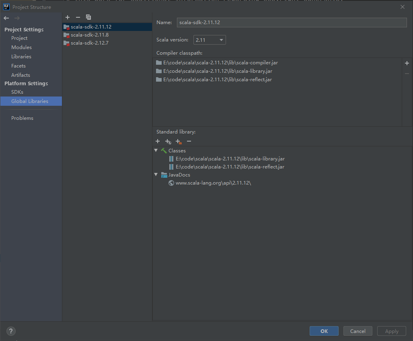Open Modules settings
Viewport: 413px width, 341px height.
(x=21, y=47)
